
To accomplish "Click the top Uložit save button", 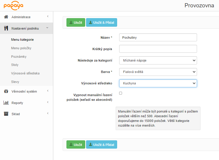I will (76, 23).
